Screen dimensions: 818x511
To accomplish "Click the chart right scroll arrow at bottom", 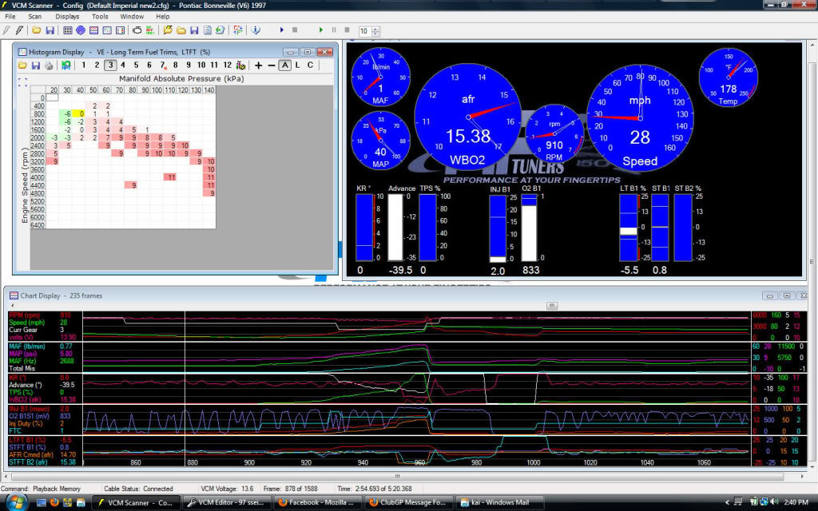I will 802,476.
